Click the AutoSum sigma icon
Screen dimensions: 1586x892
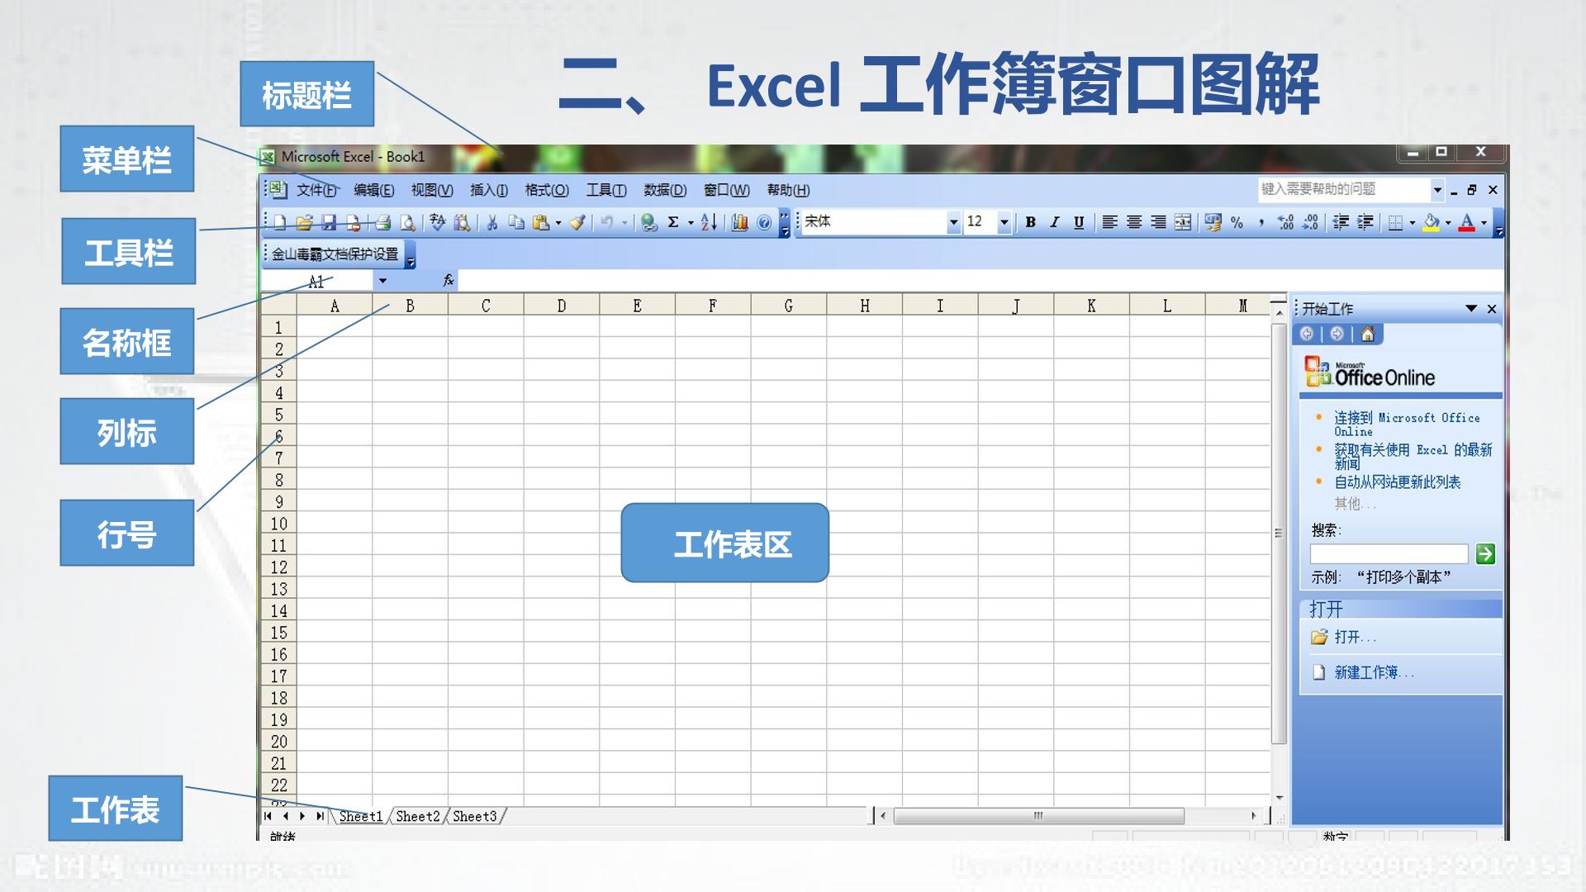pos(673,222)
